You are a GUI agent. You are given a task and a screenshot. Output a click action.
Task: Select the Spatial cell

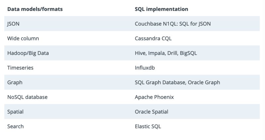(15, 112)
